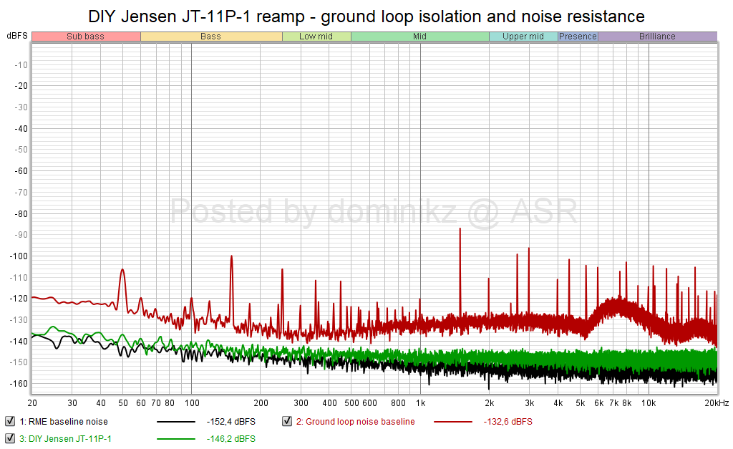Click the '-60' label on the dBFS axis
Viewport: 733px width, 449px height.
[21, 171]
